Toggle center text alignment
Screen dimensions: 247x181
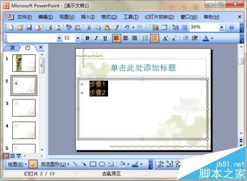coord(125,38)
